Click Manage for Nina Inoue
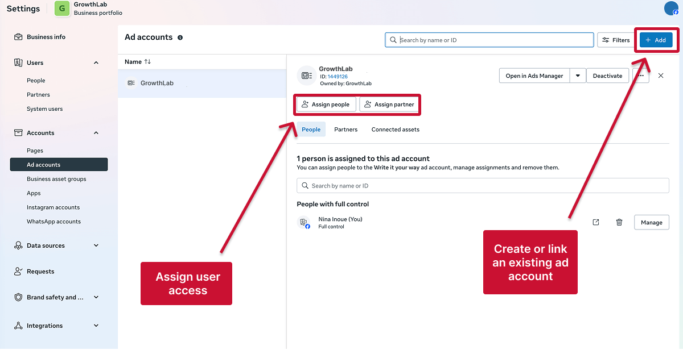The height and width of the screenshot is (350, 683). click(x=652, y=222)
